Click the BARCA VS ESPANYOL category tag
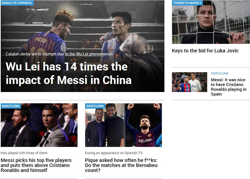 pyautogui.click(x=17, y=3)
